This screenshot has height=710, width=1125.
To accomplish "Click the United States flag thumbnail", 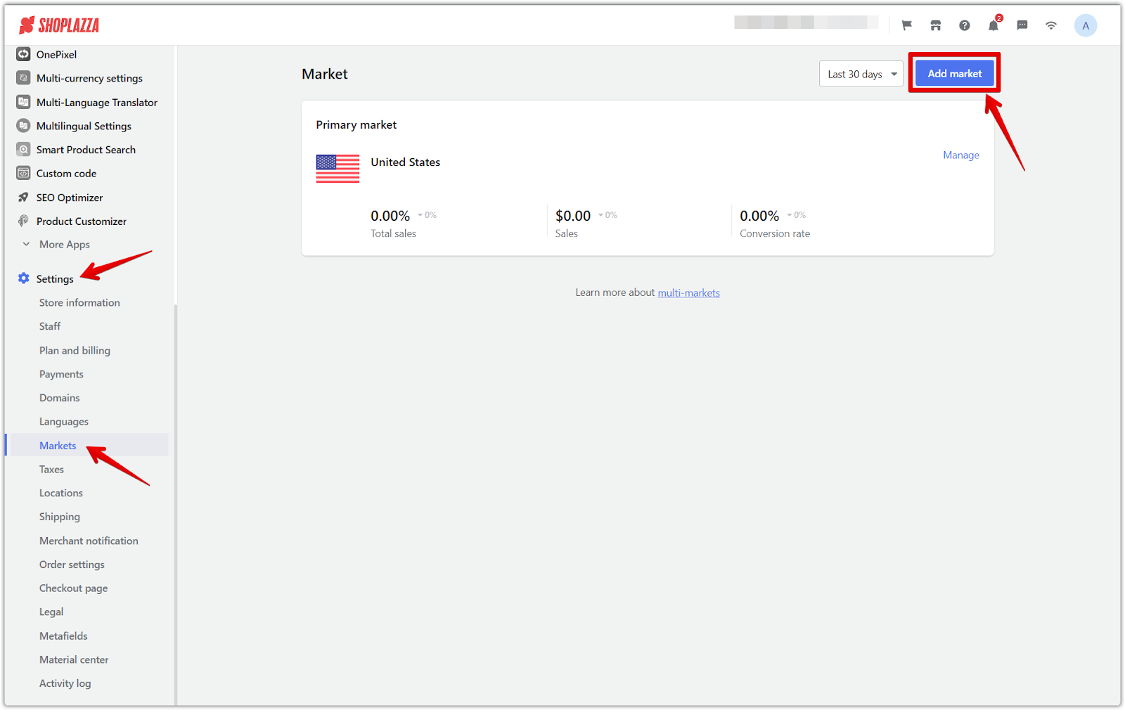I will pos(337,169).
